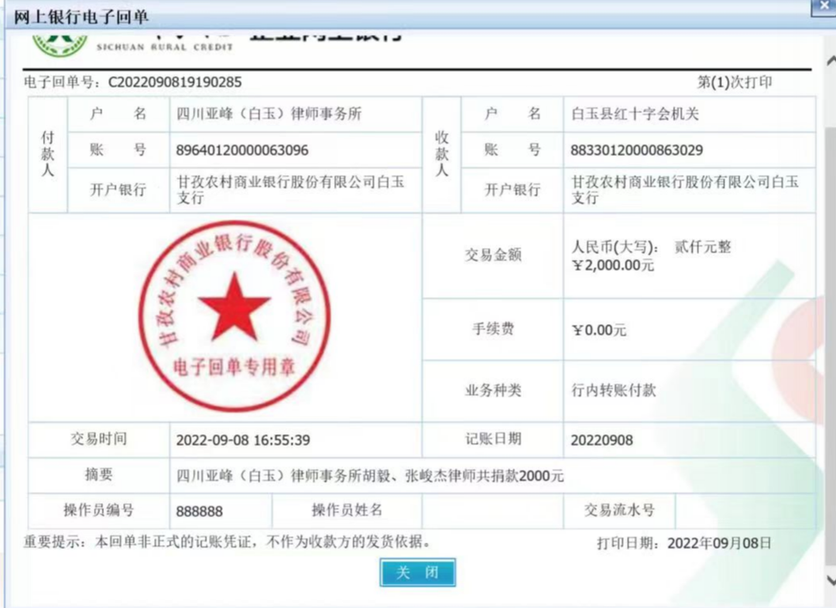Select posting date 20220908

602,440
